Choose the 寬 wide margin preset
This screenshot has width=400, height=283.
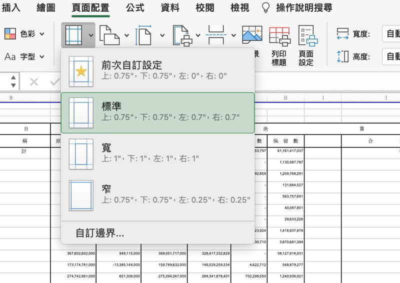pyautogui.click(x=157, y=154)
